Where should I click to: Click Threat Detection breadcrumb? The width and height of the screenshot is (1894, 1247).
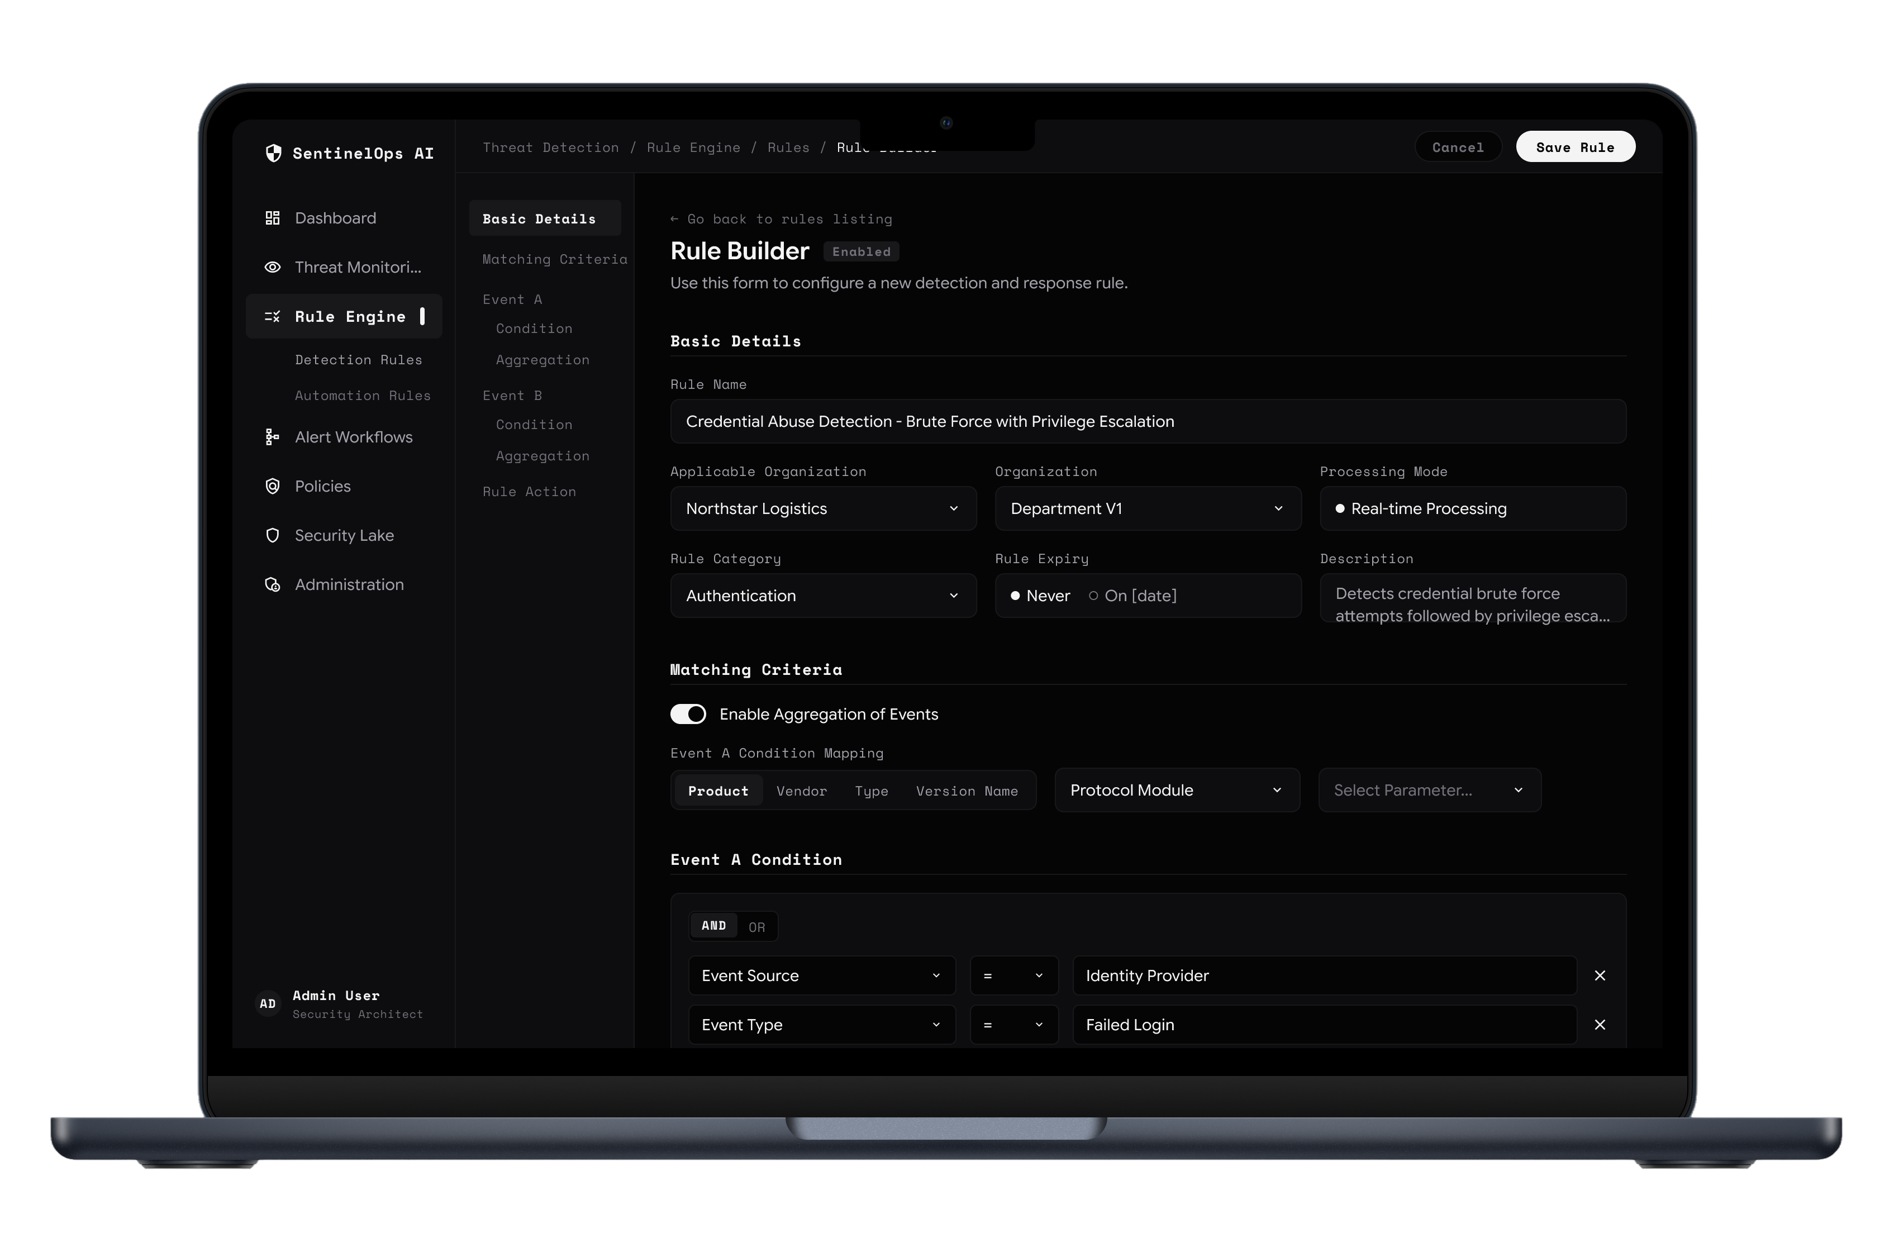(x=551, y=147)
